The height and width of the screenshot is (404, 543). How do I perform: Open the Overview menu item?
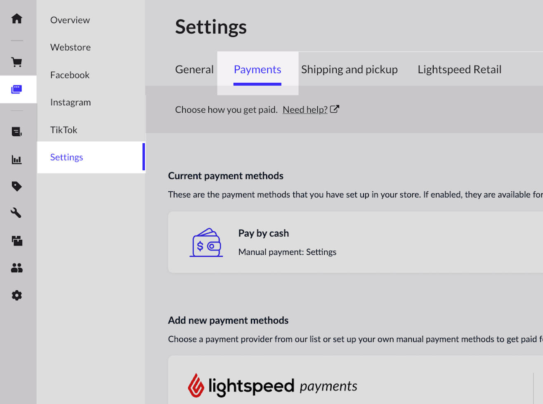pyautogui.click(x=70, y=20)
